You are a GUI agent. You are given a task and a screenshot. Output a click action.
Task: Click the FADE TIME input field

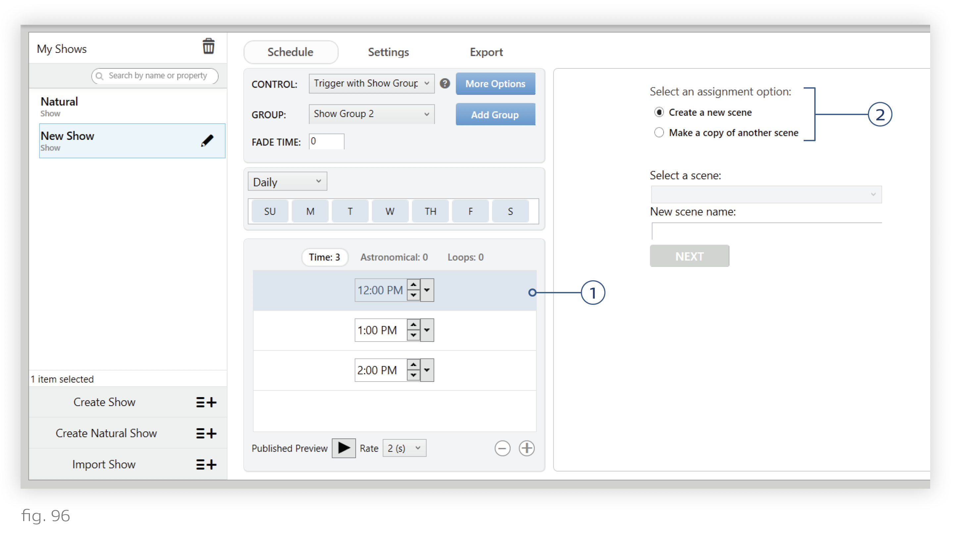pyautogui.click(x=326, y=142)
